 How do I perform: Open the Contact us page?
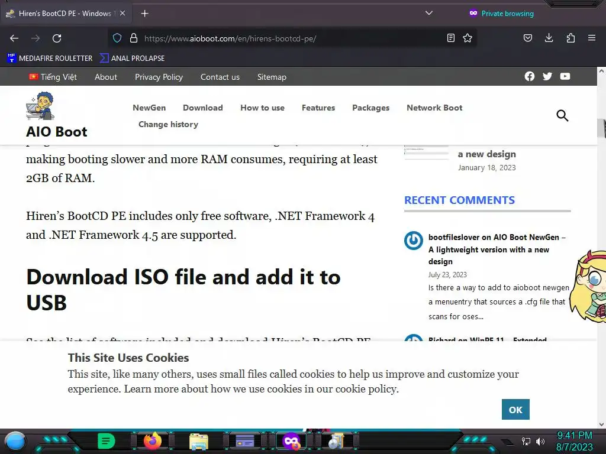tap(220, 77)
